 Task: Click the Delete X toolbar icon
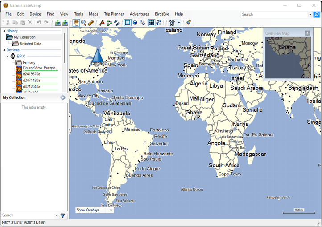point(30,23)
